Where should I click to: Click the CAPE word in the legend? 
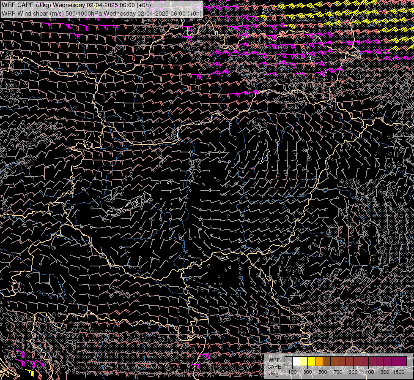click(274, 367)
